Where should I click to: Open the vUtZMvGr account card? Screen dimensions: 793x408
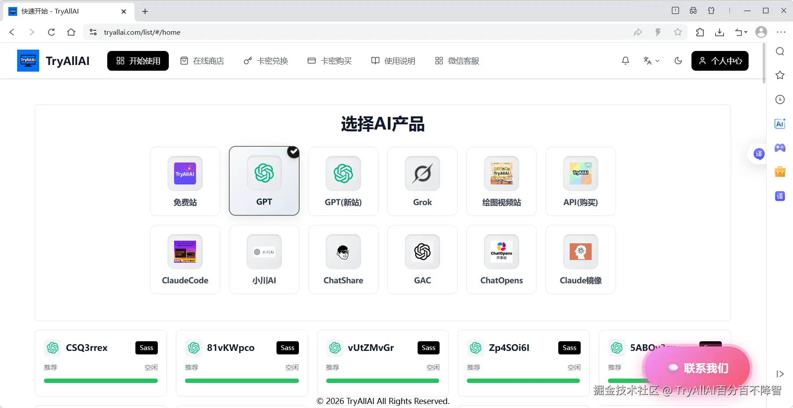pos(383,363)
